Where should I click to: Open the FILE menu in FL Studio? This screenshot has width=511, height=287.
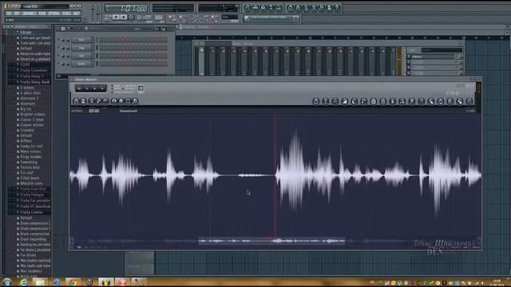click(x=9, y=14)
